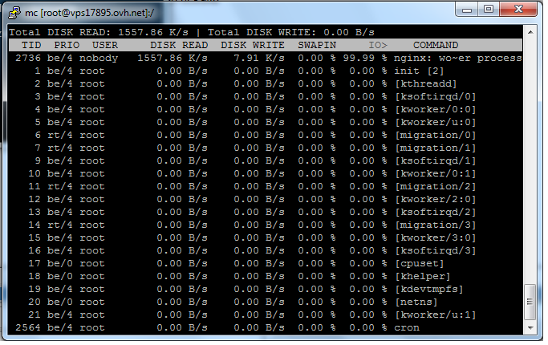Click the DISK READ column header
The height and width of the screenshot is (345, 548).
click(x=179, y=45)
